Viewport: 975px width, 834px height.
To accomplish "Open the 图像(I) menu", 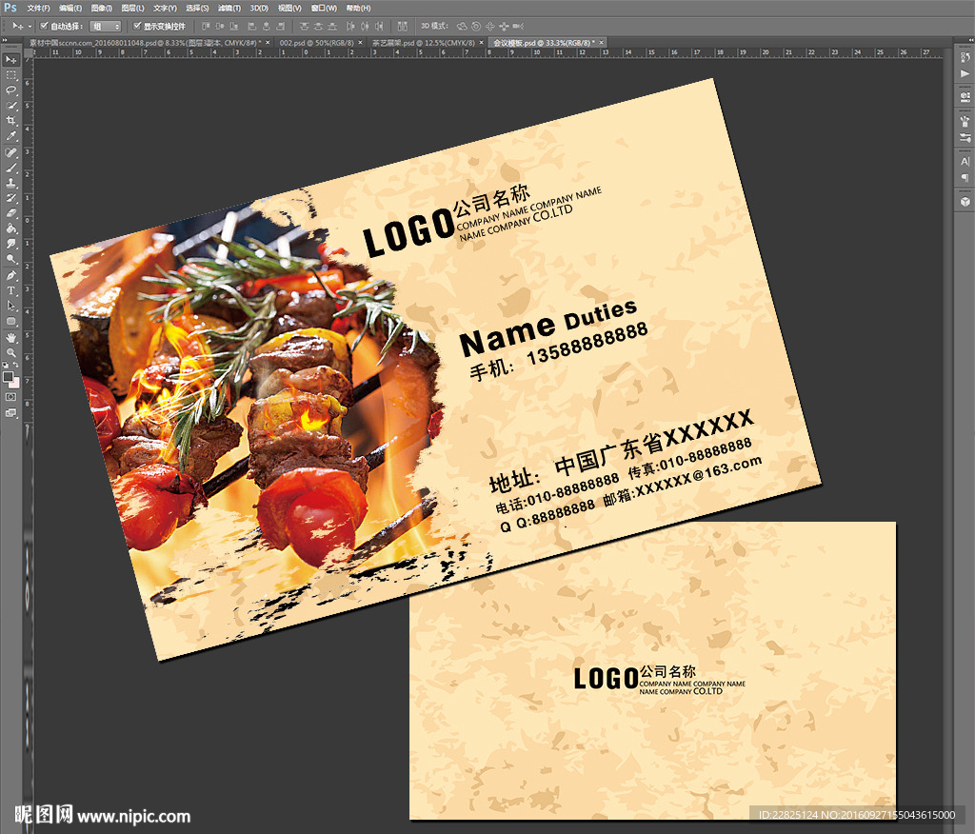I will (101, 8).
